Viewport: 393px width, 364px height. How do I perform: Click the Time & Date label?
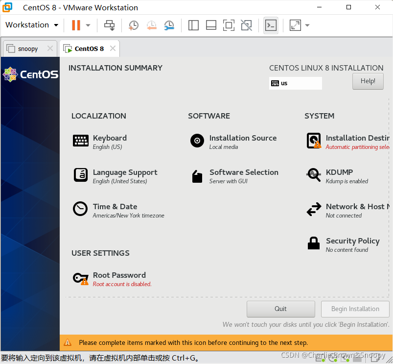coord(115,206)
